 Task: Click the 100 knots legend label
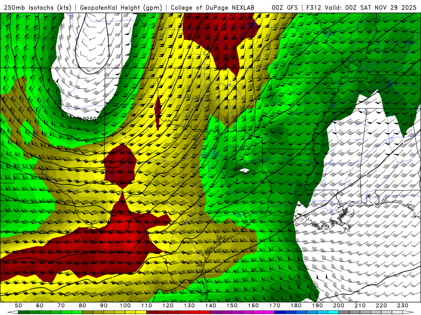(125, 306)
